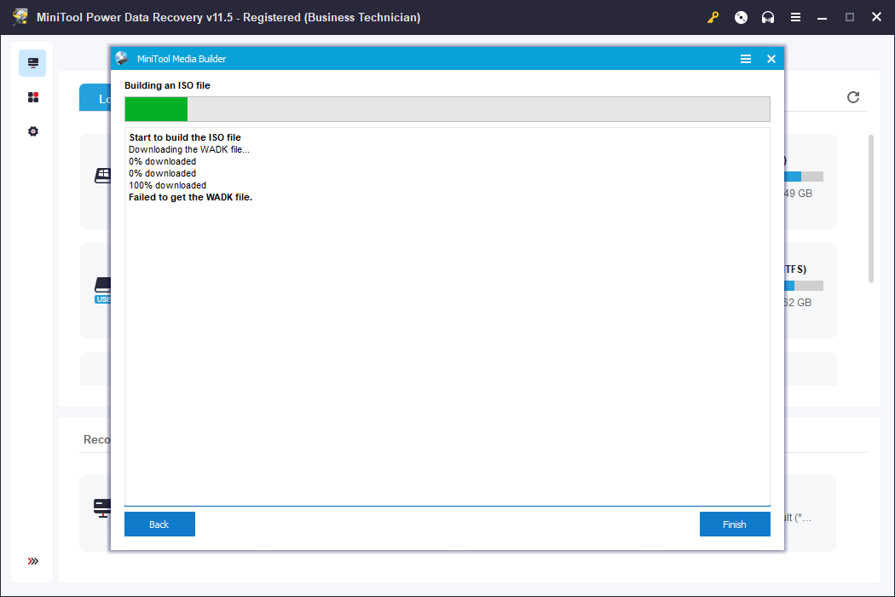Click the USB drive icon behind dialog
This screenshot has width=895, height=597.
(x=103, y=290)
